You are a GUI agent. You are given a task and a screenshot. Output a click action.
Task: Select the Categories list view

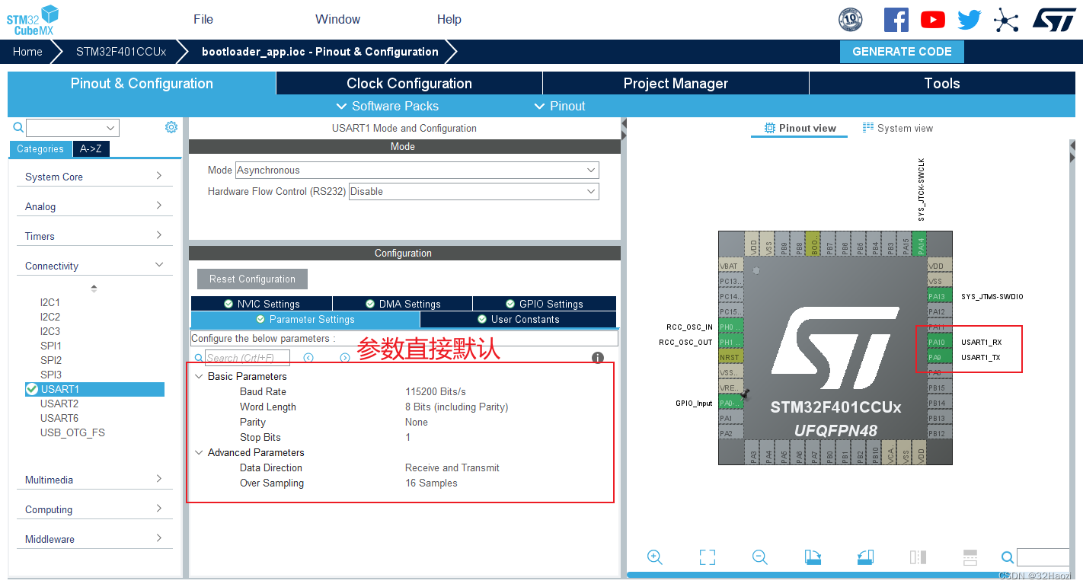click(x=40, y=149)
